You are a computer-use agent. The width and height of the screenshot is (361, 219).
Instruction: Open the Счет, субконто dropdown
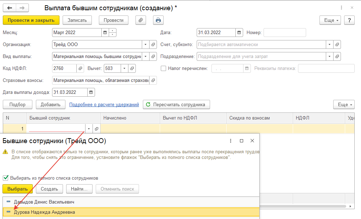pyautogui.click(x=329, y=45)
